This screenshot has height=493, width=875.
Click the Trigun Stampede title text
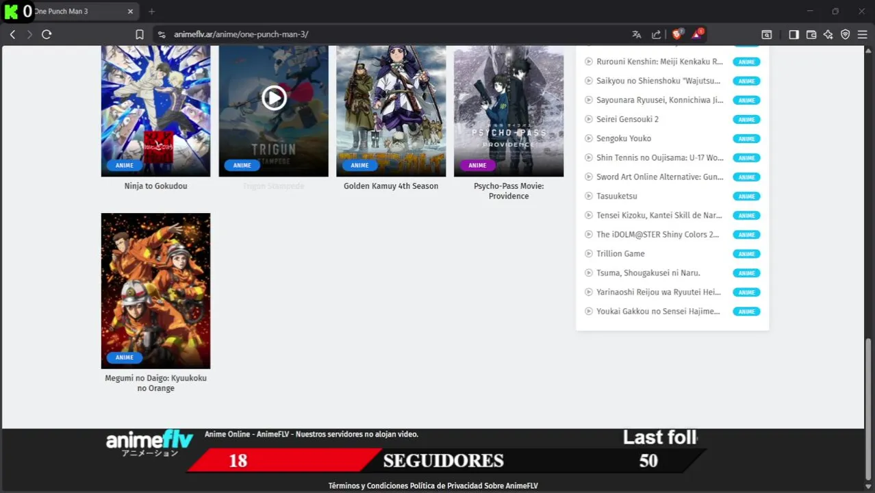click(x=274, y=186)
